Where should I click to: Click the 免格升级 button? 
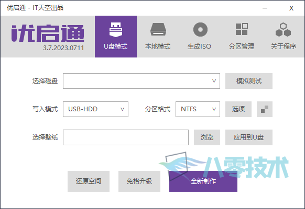[x=139, y=181]
